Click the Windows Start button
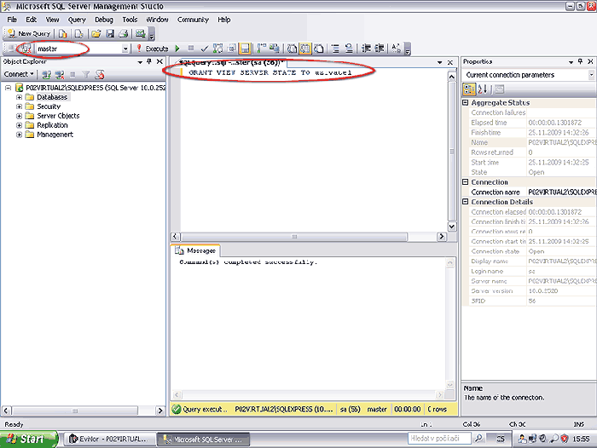This screenshot has height=448, width=597. [x=28, y=439]
